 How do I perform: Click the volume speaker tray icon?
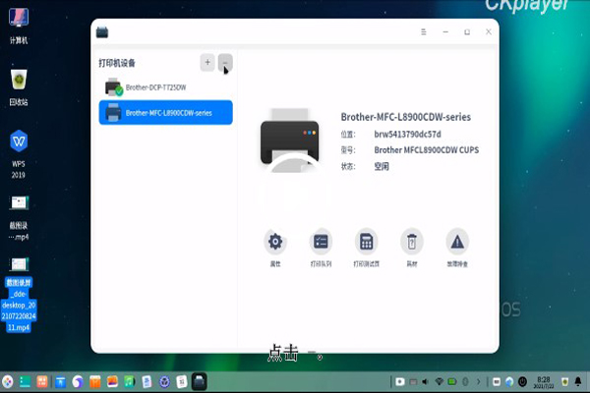pyautogui.click(x=425, y=382)
